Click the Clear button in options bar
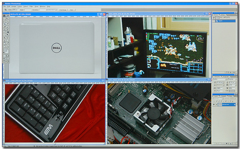 point(72,10)
